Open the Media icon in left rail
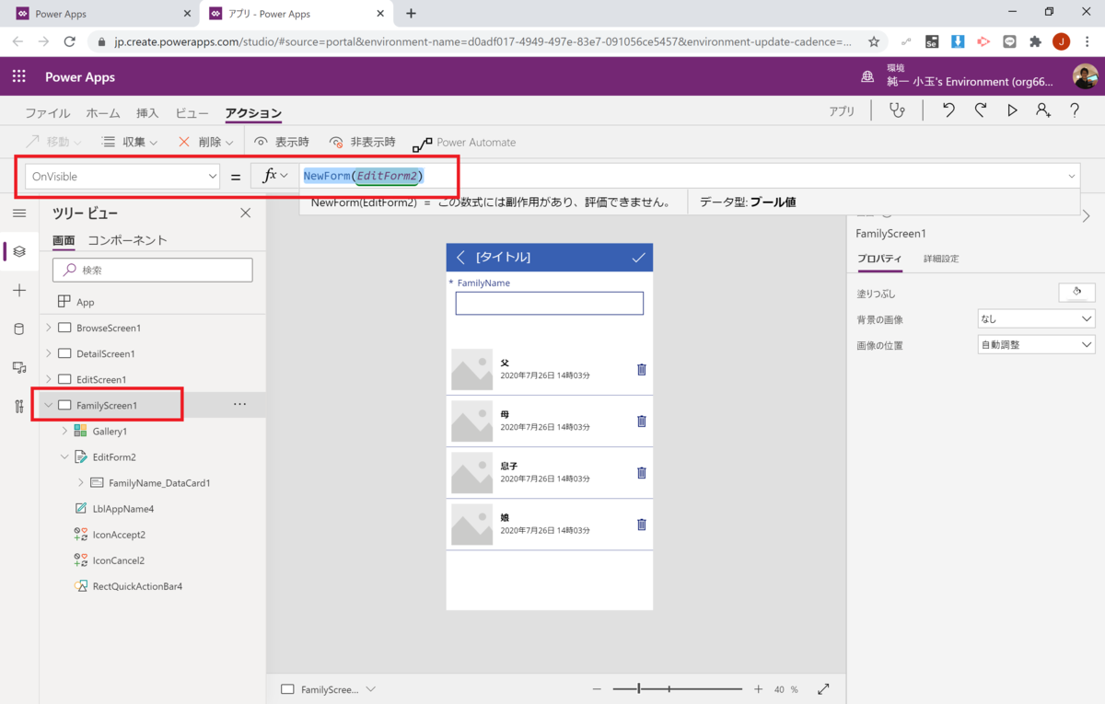The image size is (1105, 704). point(19,367)
